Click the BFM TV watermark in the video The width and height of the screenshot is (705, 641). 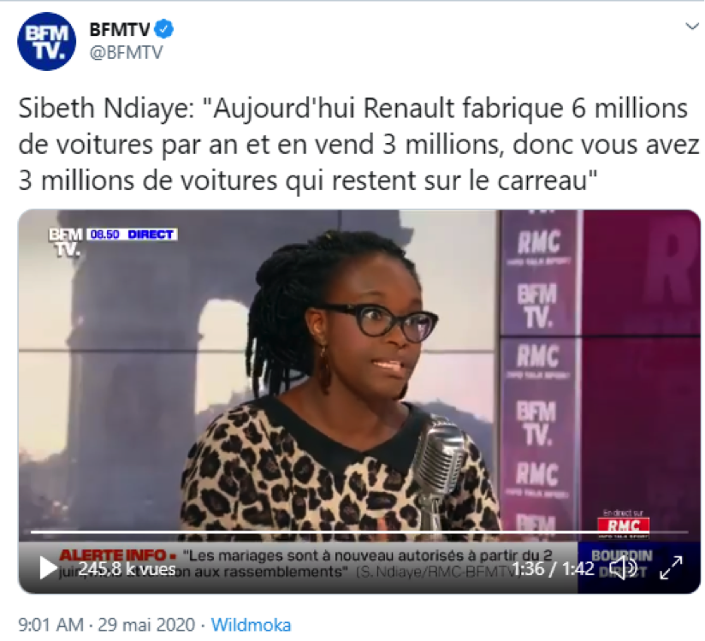tap(66, 243)
